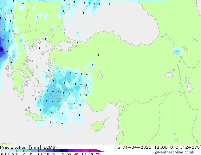Click the dark blue precipitation maximum at the left edge
This screenshot has width=201, height=155.
(2, 50)
